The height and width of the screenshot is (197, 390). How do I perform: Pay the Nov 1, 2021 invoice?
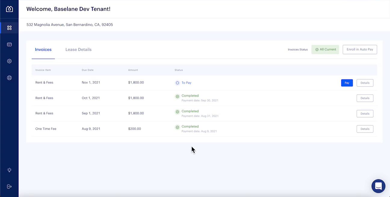(x=347, y=83)
